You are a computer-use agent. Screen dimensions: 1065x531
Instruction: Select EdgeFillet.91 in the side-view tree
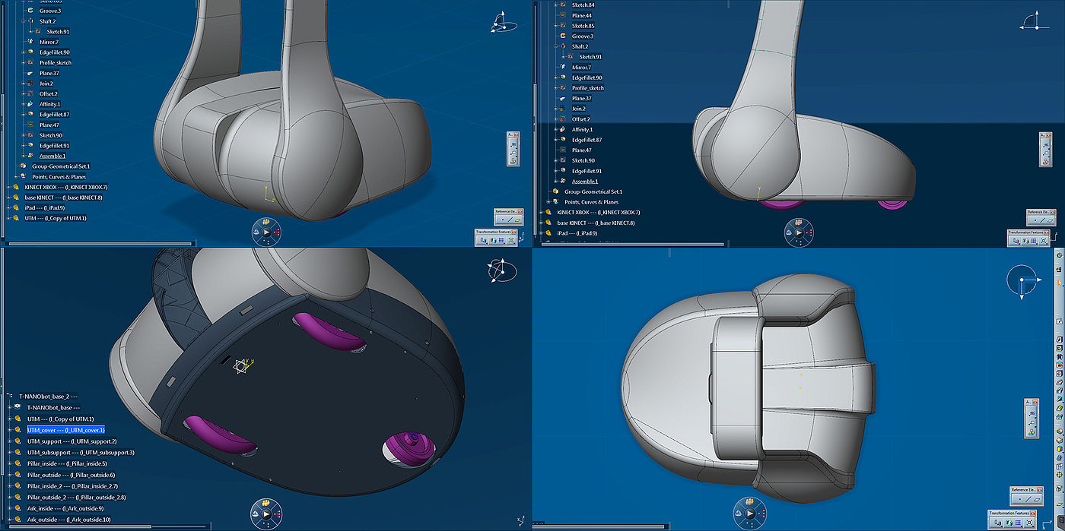(587, 171)
